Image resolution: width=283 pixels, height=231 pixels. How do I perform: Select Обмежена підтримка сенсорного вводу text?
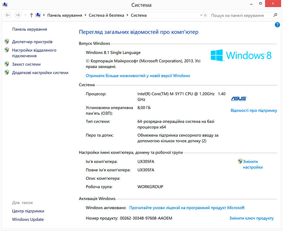(178, 138)
